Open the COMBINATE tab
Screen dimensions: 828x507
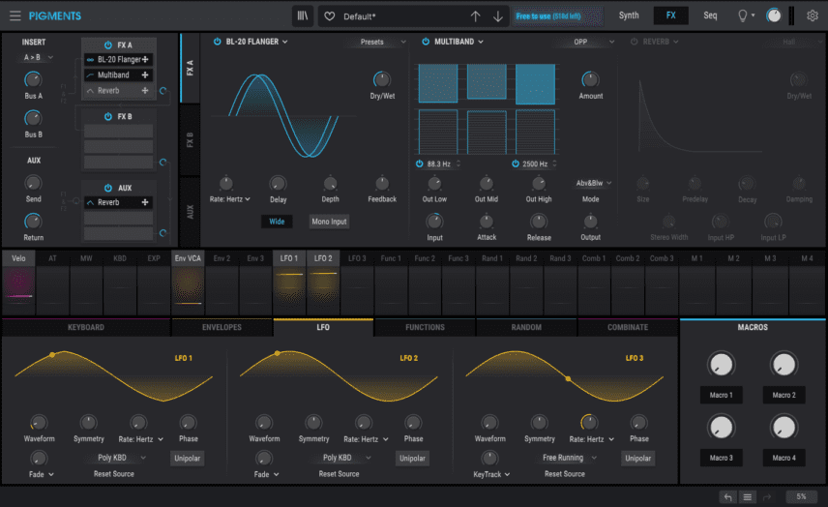(x=628, y=327)
